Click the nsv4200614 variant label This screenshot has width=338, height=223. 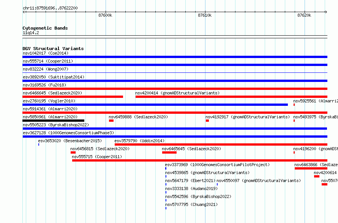pyautogui.click(x=326, y=173)
